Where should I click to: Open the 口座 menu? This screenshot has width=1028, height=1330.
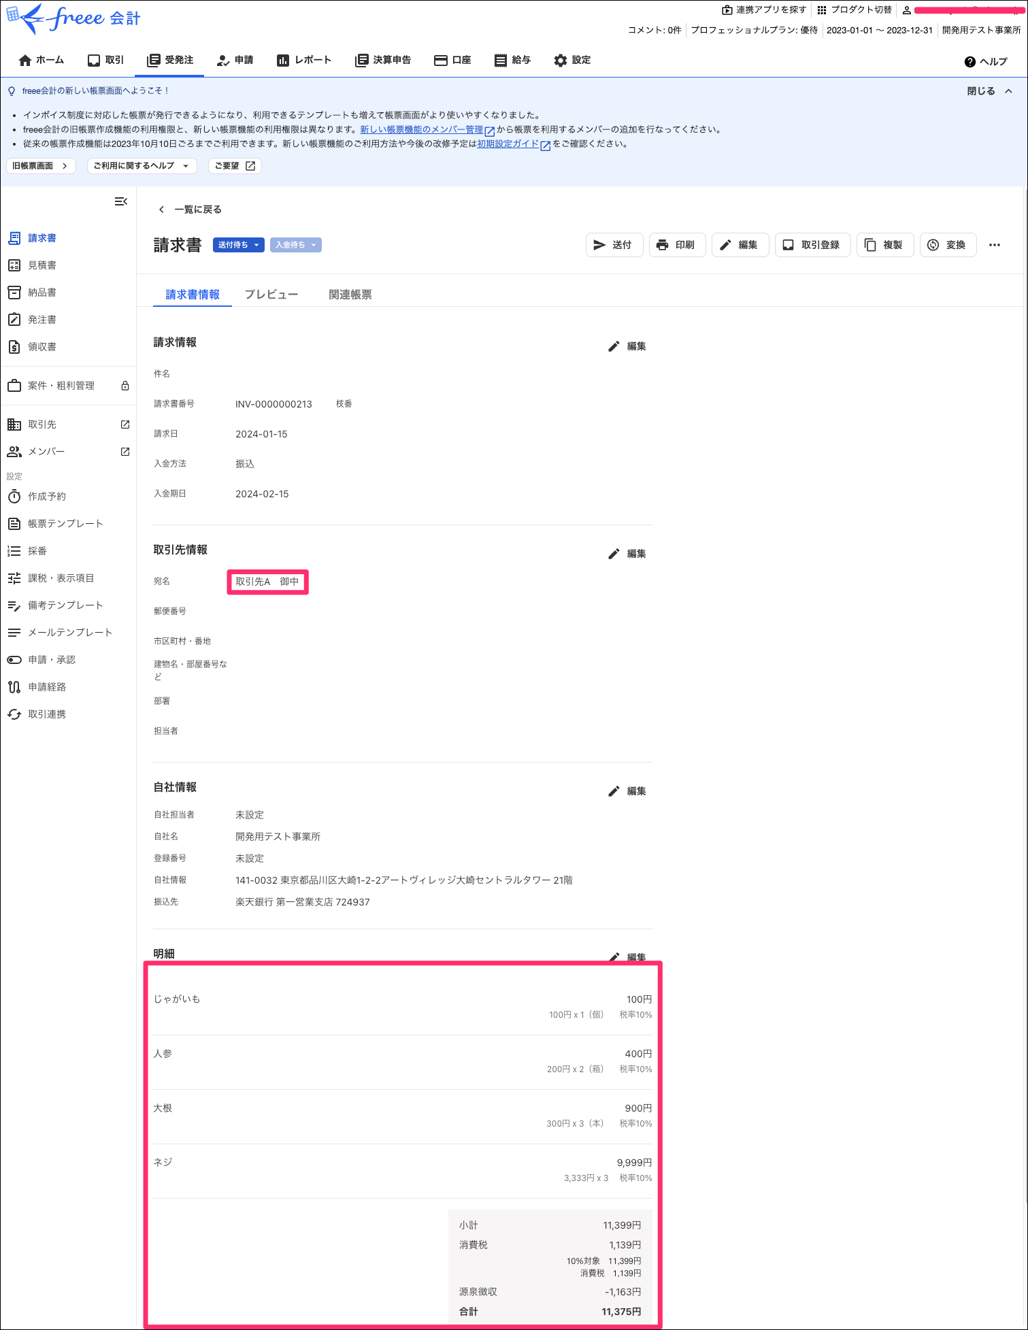point(452,61)
